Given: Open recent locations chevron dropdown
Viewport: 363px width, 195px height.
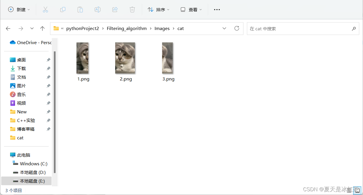Looking at the screenshot, I should 32,29.
